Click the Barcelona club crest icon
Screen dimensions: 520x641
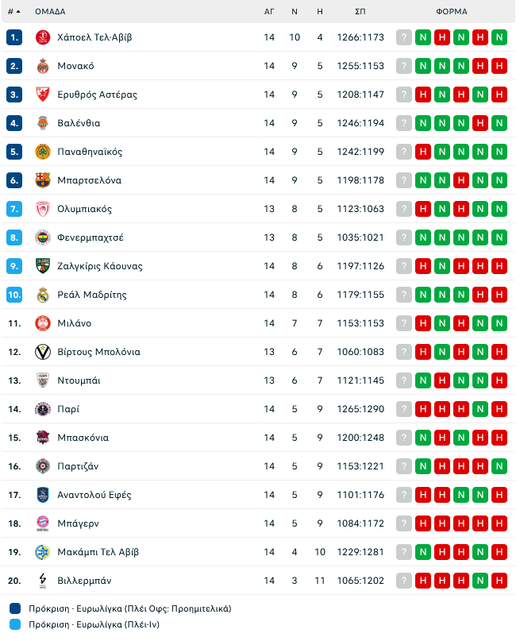pyautogui.click(x=43, y=180)
